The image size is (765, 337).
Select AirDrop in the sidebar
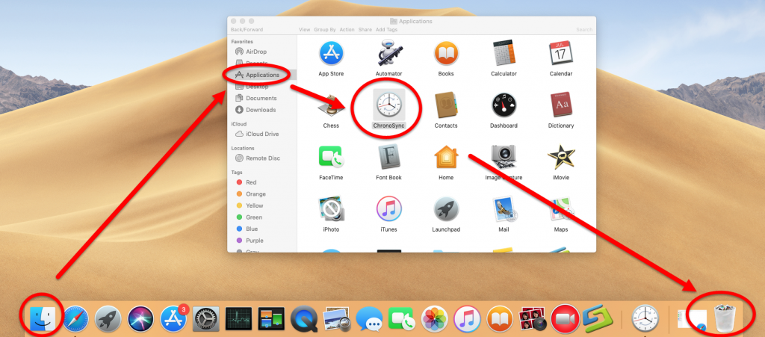tap(255, 52)
